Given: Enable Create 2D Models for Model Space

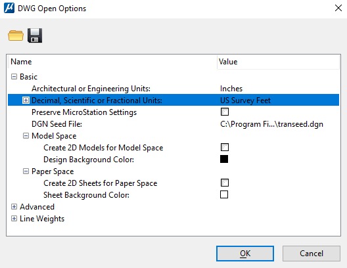Looking at the screenshot, I should pyautogui.click(x=225, y=147).
